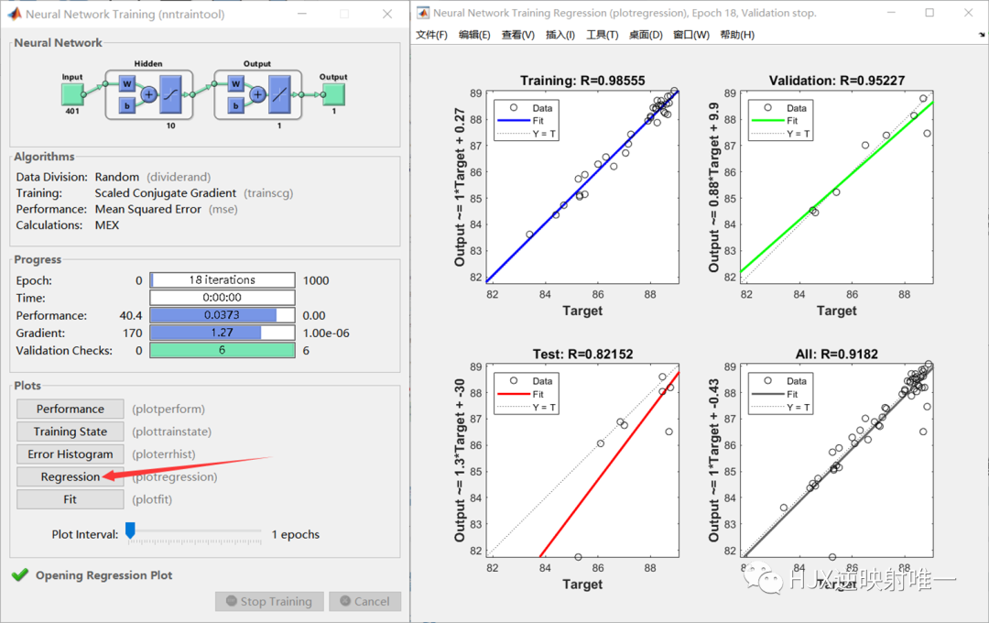Click the MATLAB icon in regression window title bar
The height and width of the screenshot is (623, 989).
tap(422, 13)
